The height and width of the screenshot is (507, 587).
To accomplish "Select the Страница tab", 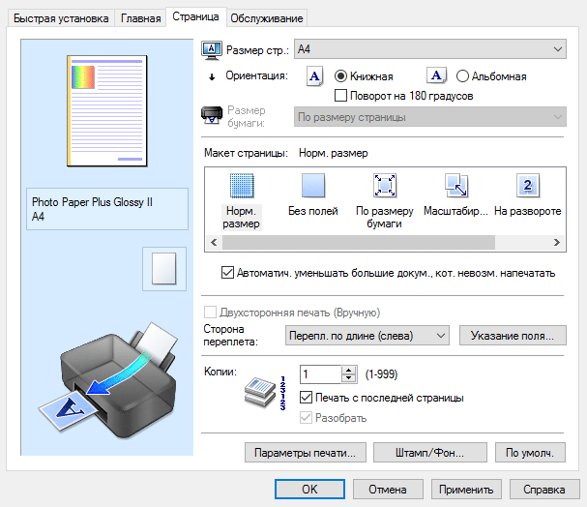I will click(x=195, y=16).
